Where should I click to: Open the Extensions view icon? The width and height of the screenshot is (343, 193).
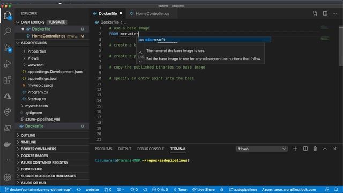point(8,80)
